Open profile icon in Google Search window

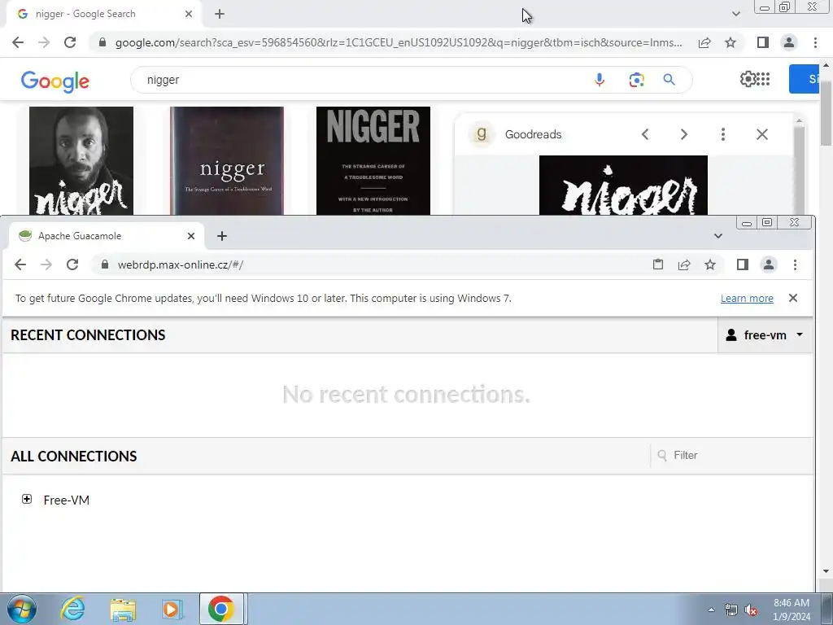[789, 42]
